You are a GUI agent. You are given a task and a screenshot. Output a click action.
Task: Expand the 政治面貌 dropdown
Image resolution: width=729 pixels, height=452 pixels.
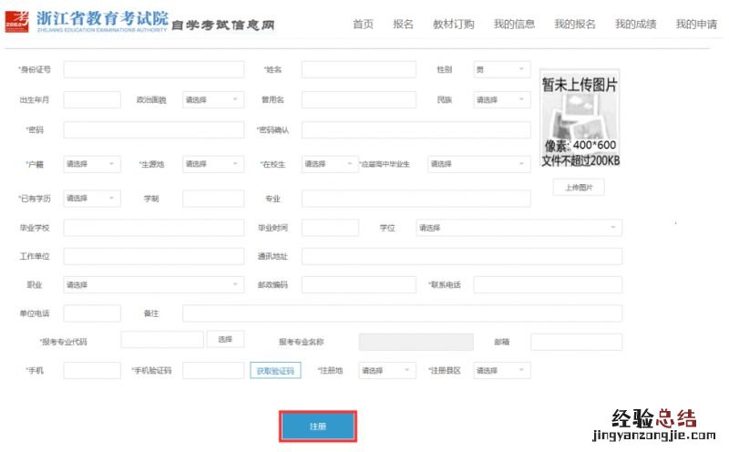click(212, 100)
